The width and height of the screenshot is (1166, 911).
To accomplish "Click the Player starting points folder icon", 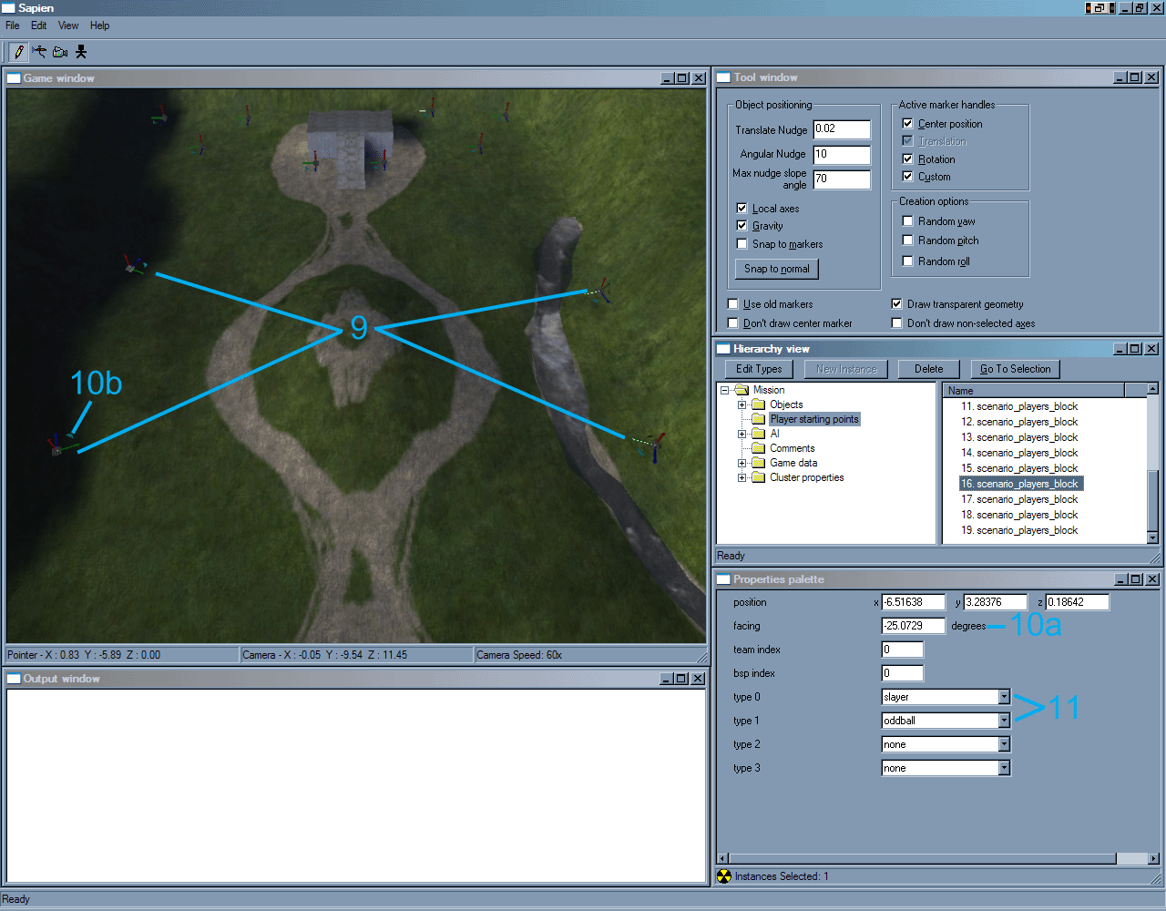I will [x=758, y=419].
